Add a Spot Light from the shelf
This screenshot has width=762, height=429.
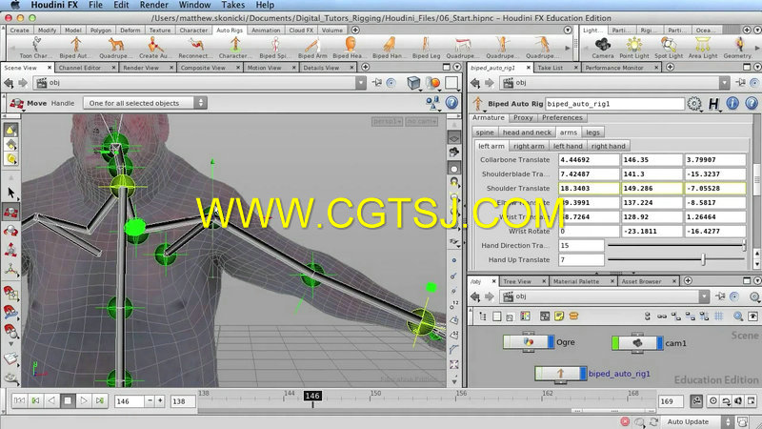(x=669, y=48)
